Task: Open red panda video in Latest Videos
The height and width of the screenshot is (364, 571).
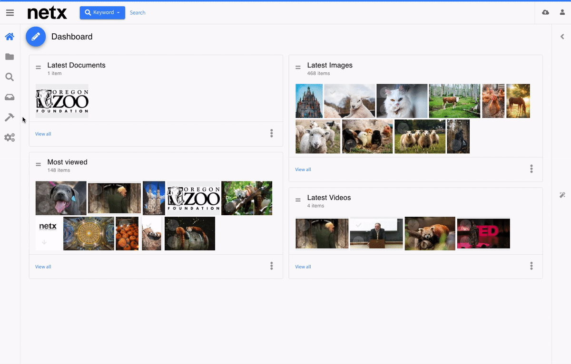Action: [430, 233]
